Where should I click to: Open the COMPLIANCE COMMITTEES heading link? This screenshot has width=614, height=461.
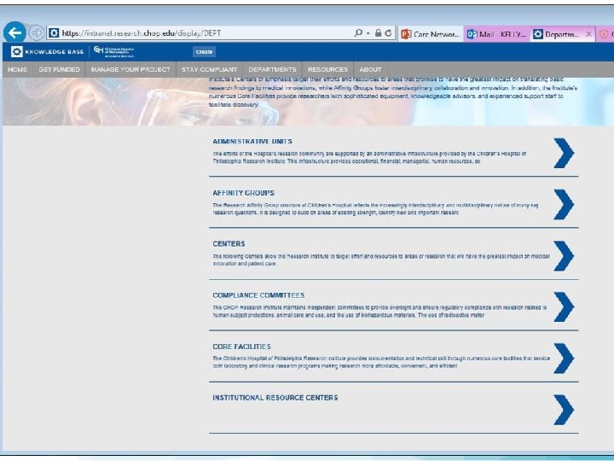[x=258, y=295]
